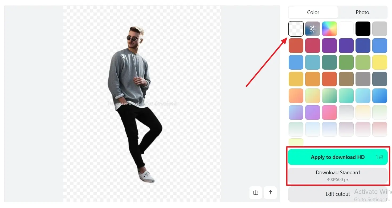Pick the solid white background swatch
The height and width of the screenshot is (208, 392).
tap(346, 29)
